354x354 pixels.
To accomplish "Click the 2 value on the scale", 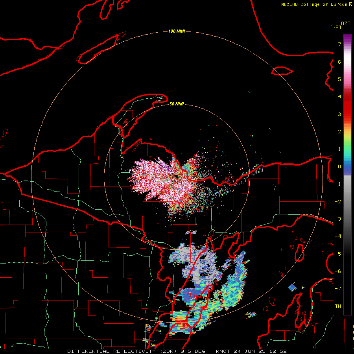I will 339,132.
